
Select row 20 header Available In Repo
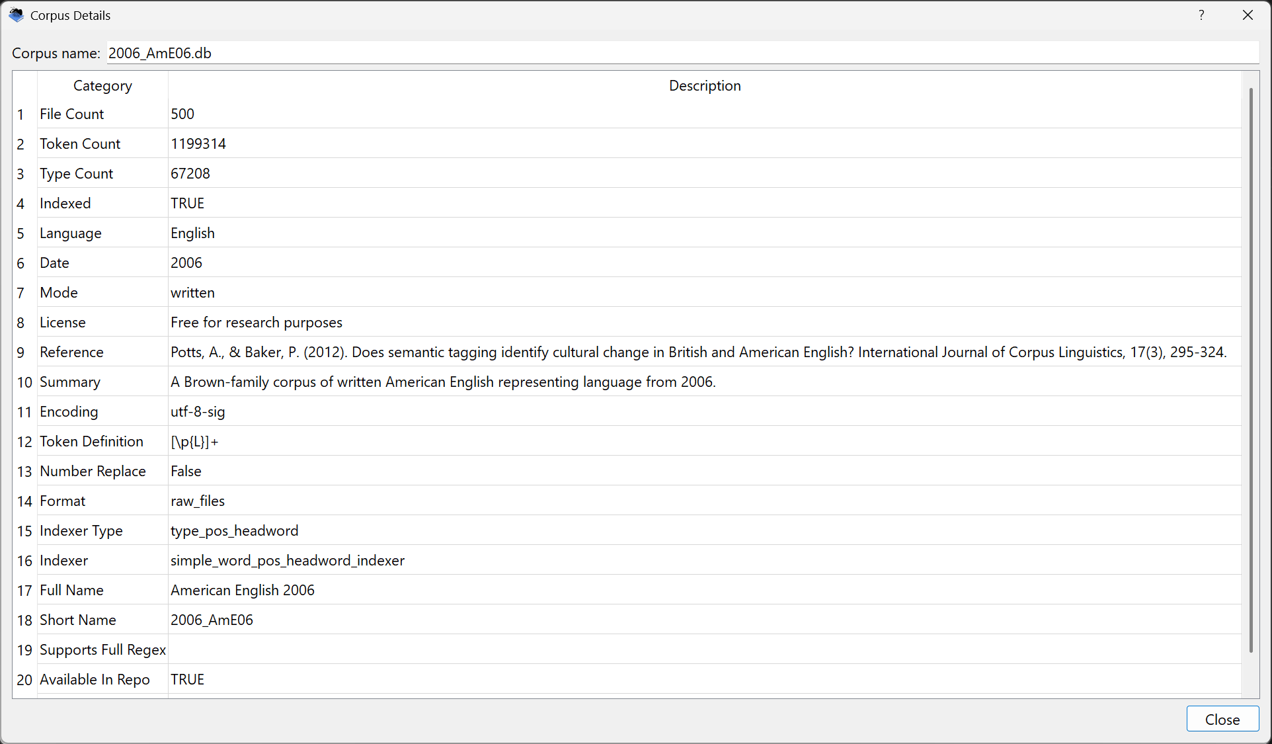(24, 680)
